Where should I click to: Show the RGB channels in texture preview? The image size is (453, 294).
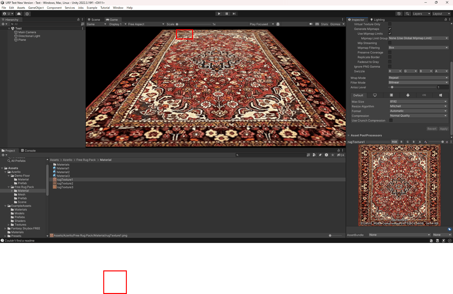pos(394,142)
